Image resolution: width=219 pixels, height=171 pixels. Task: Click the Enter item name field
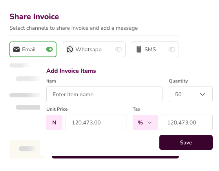tap(104, 94)
